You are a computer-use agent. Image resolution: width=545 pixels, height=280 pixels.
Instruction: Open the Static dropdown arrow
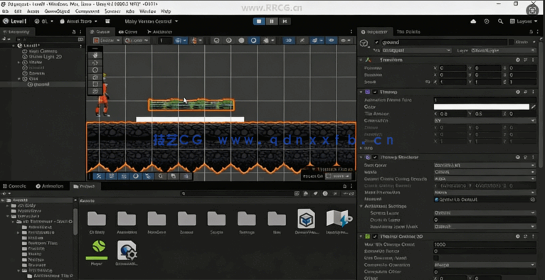pyautogui.click(x=534, y=43)
